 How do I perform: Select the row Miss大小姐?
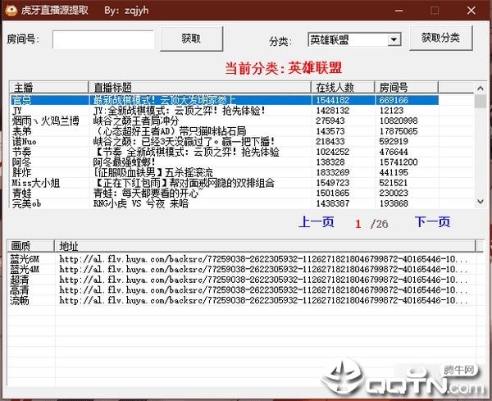coord(225,183)
